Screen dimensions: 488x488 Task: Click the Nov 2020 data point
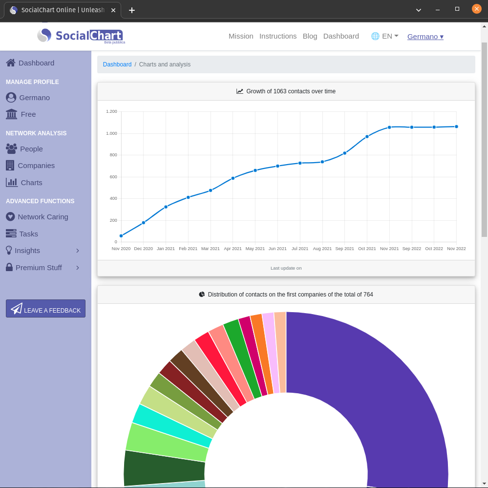pos(121,236)
